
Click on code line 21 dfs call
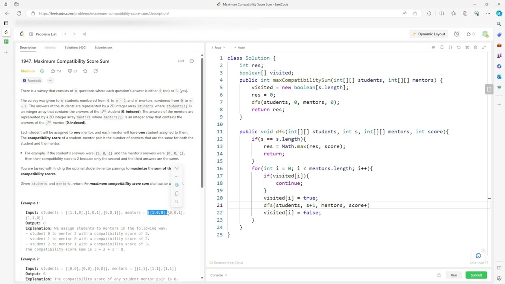pyautogui.click(x=316, y=205)
